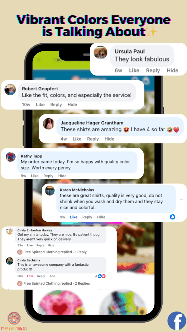187x332 pixels.
Task: Open Ursula Paul's dog profile picture
Action: [x=100, y=52]
